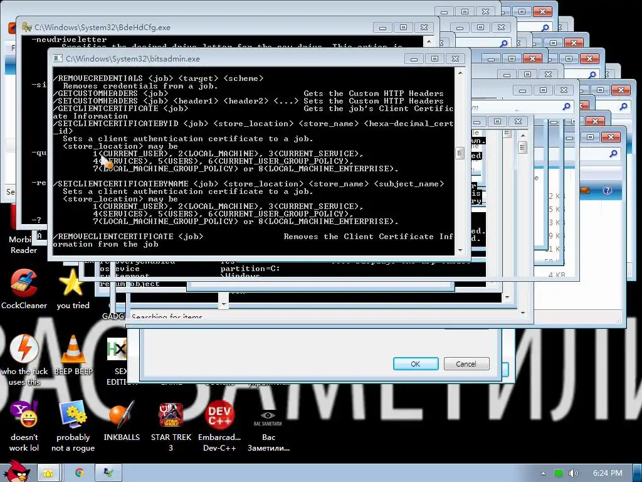642x482 pixels.
Task: Click the taskbar button right of Chrome
Action: pos(108,473)
